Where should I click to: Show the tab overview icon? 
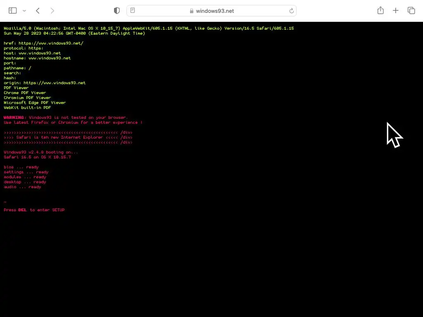coord(411,10)
